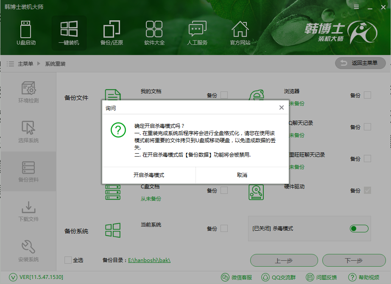Open the list menu beside the breadcrumb
Screen dimensions: 391x284
click(x=10, y=63)
